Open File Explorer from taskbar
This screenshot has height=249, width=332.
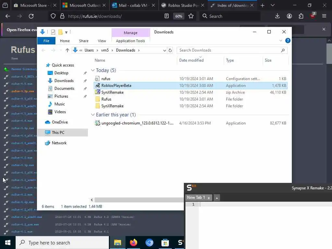(117, 243)
